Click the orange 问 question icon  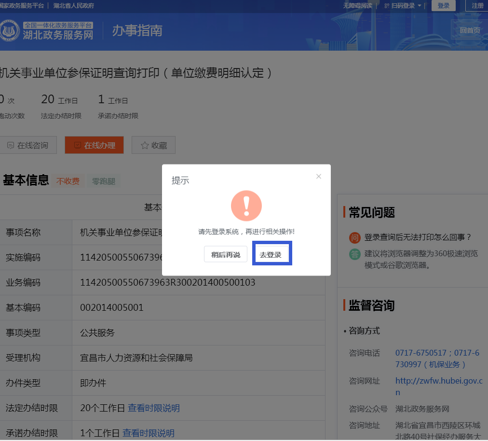click(x=355, y=237)
